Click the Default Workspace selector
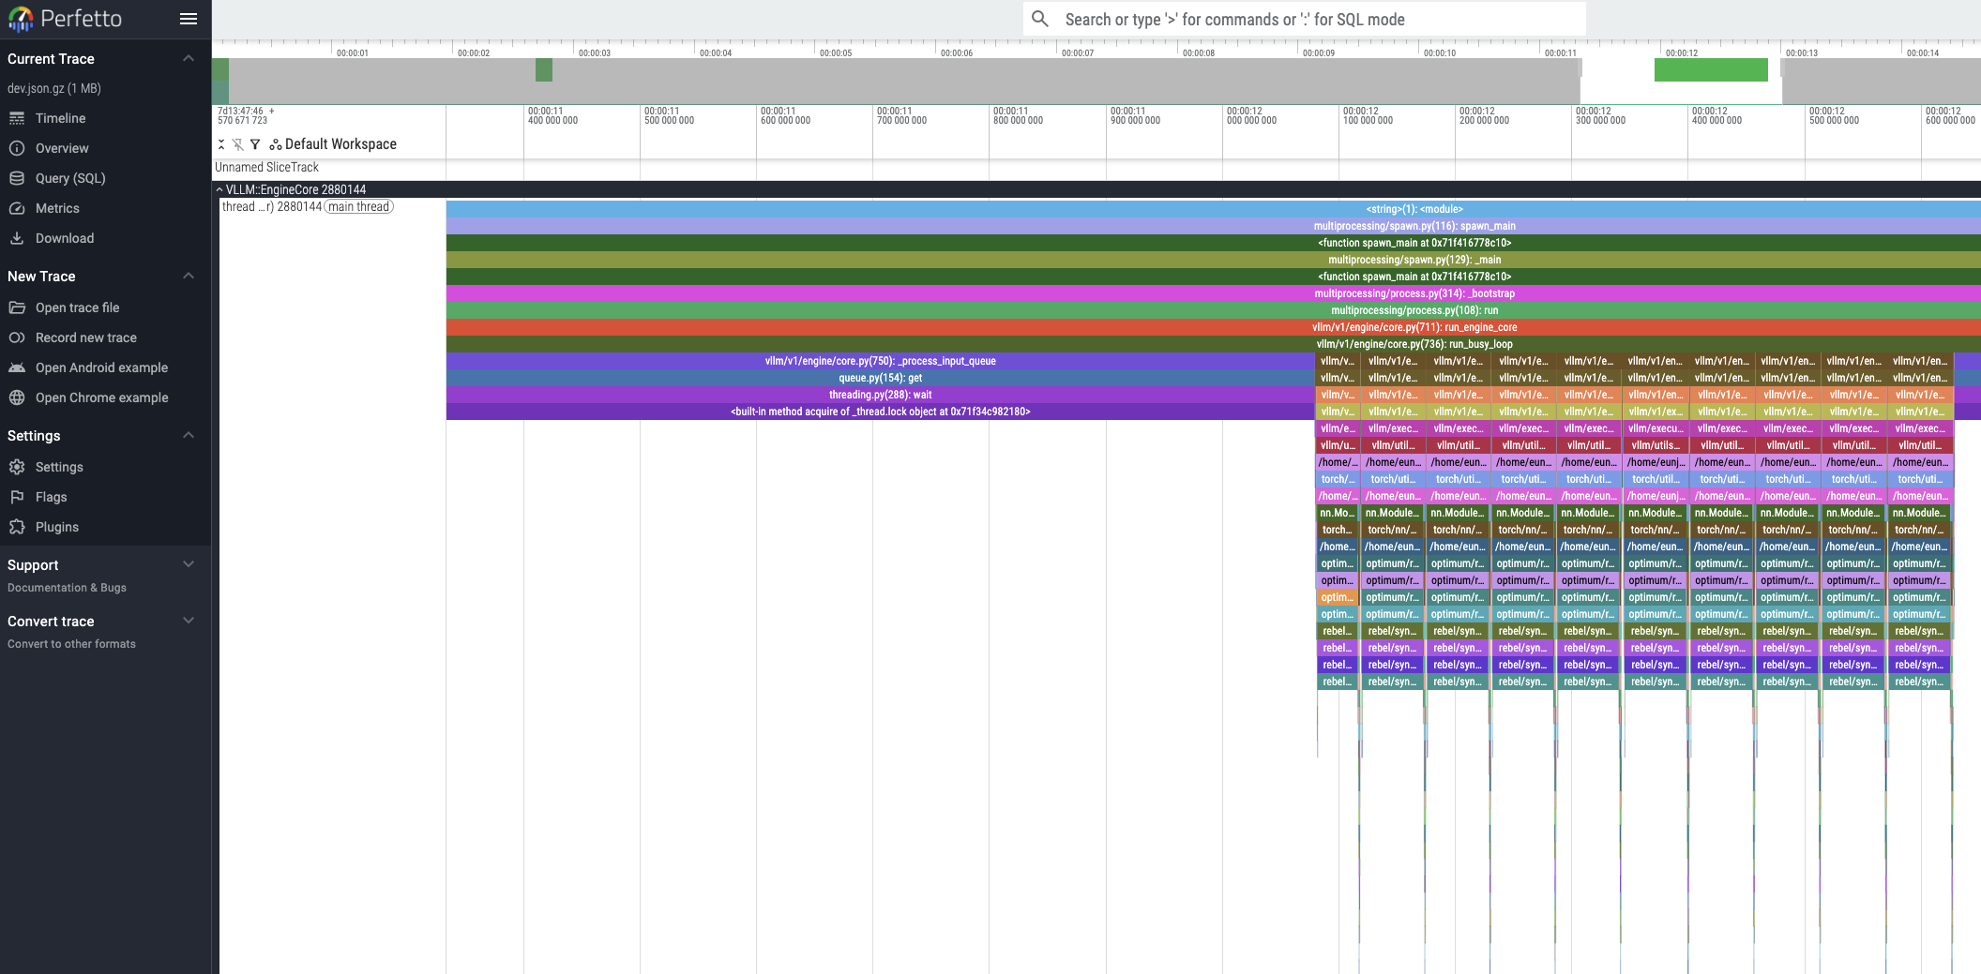Screen dimensions: 1981x974 (333, 144)
